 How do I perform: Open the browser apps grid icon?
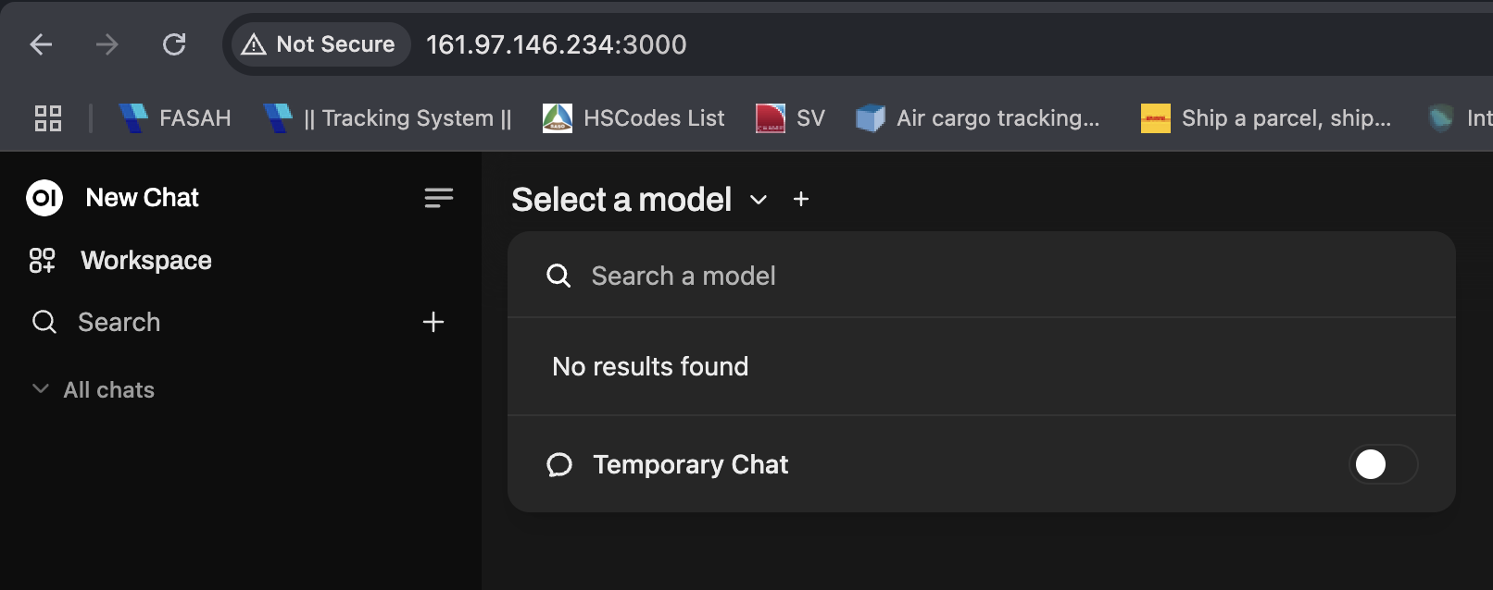coord(48,118)
